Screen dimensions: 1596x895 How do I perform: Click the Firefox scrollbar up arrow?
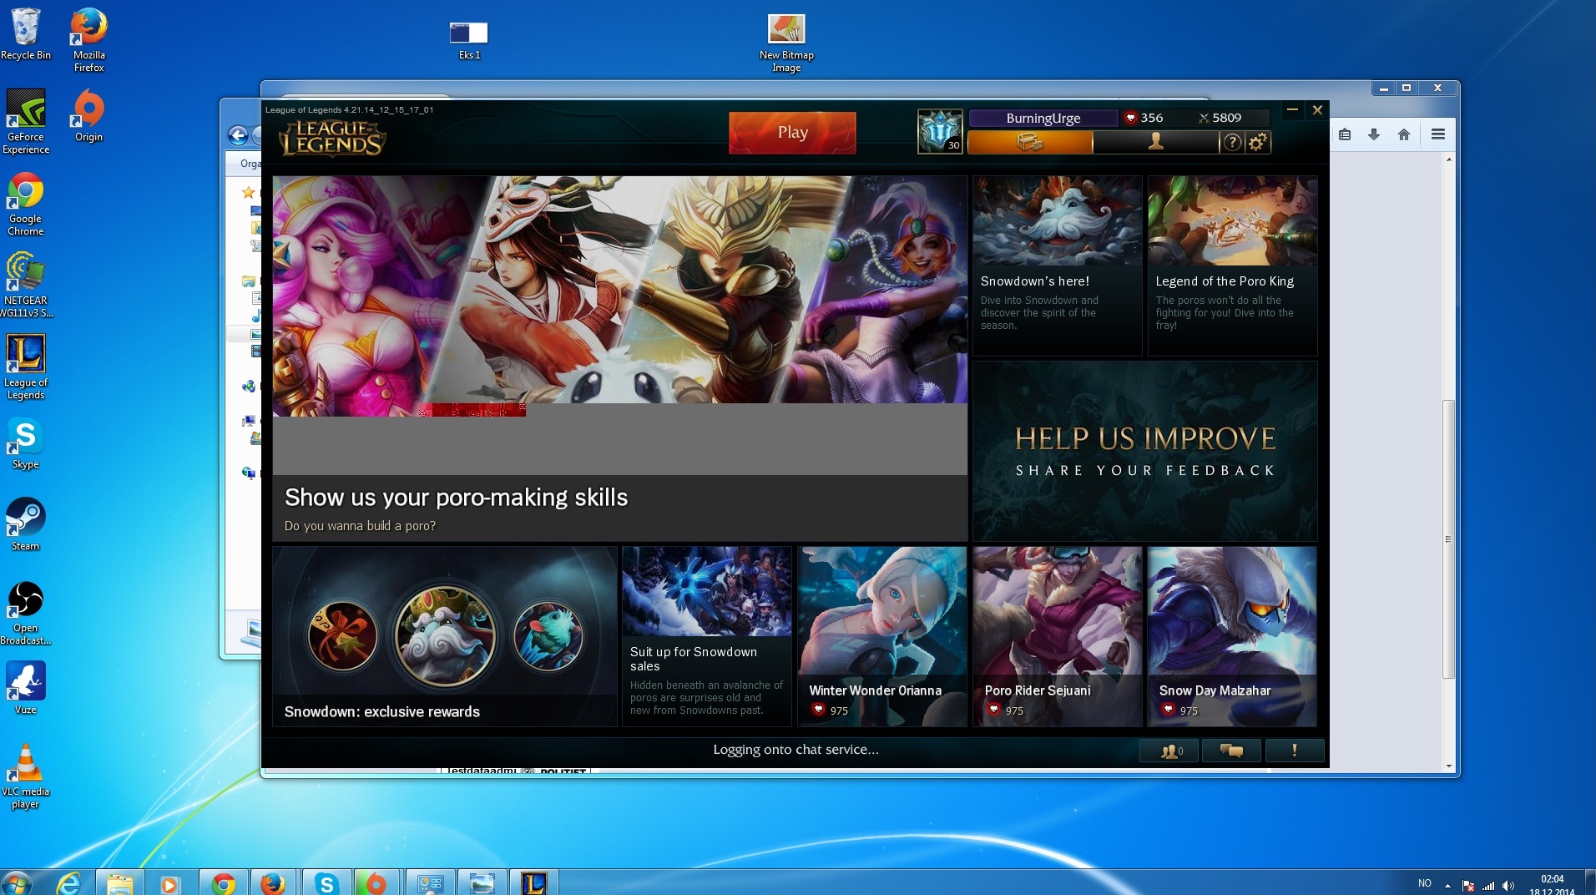tap(1448, 159)
